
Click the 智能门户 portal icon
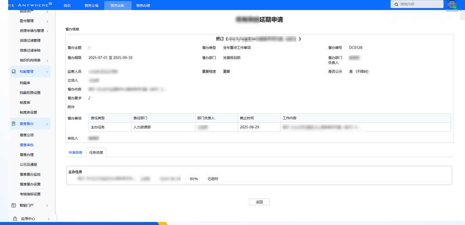click(x=14, y=205)
